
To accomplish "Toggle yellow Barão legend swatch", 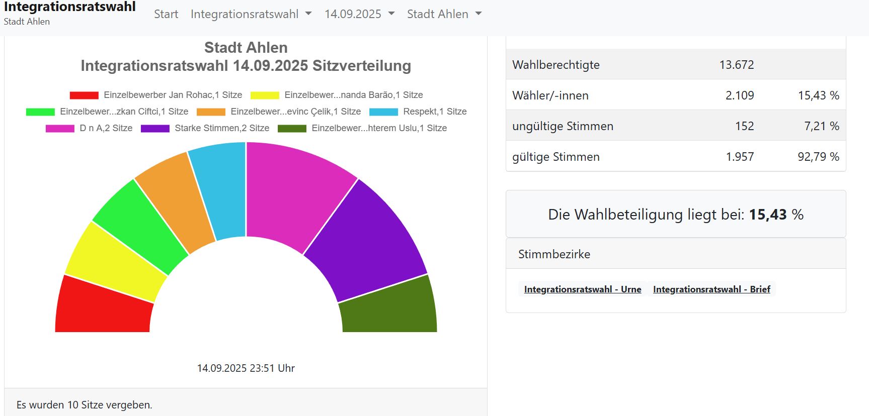I will (x=265, y=95).
